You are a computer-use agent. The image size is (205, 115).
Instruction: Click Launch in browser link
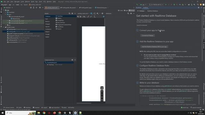coord(142,25)
